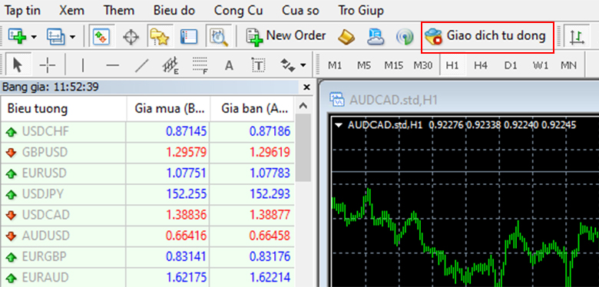Screen dimensions: 599x287
Task: Select the trendline drawing tool
Action: pyautogui.click(x=142, y=66)
